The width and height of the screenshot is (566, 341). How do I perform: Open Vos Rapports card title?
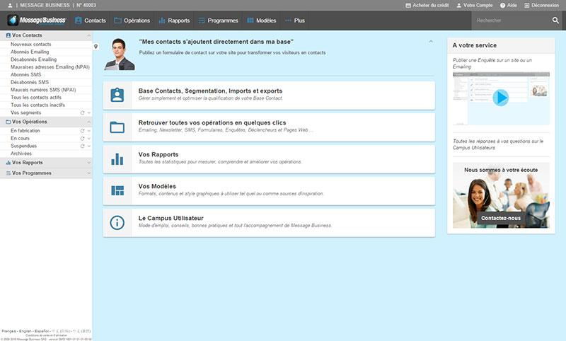click(158, 154)
